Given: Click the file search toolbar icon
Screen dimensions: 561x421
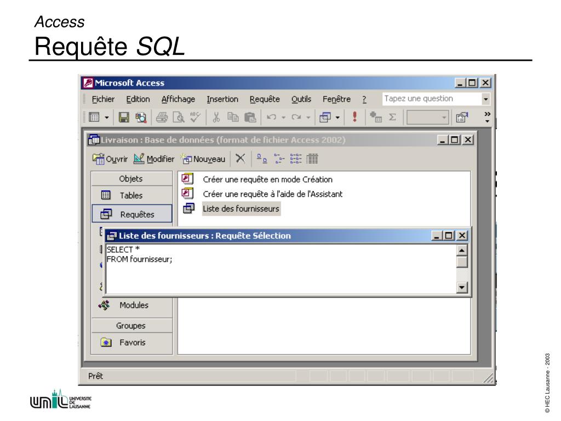Looking at the screenshot, I should [x=141, y=117].
